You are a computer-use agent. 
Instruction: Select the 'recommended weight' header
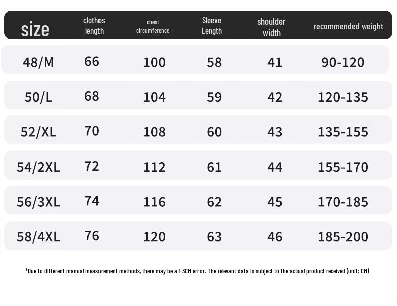pyautogui.click(x=348, y=26)
